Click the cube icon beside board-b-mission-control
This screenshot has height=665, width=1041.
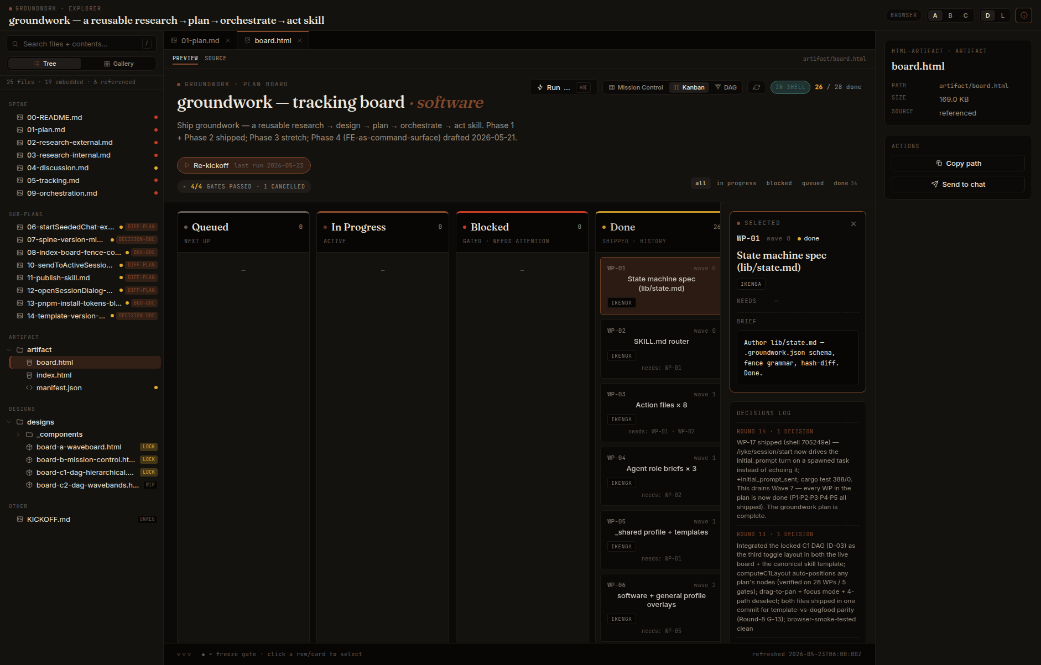click(29, 460)
